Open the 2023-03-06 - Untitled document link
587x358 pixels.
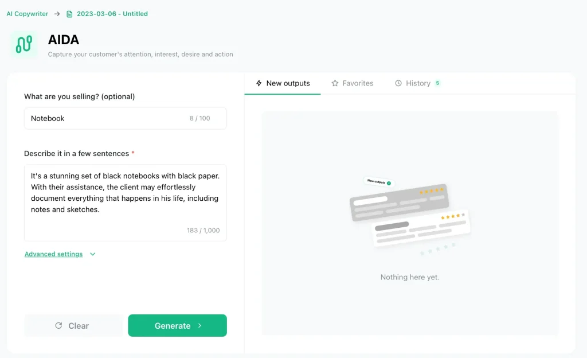click(112, 14)
